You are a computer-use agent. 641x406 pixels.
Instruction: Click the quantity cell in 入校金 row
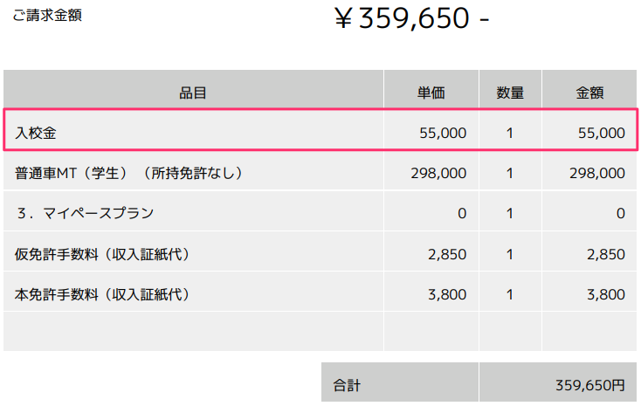[510, 133]
